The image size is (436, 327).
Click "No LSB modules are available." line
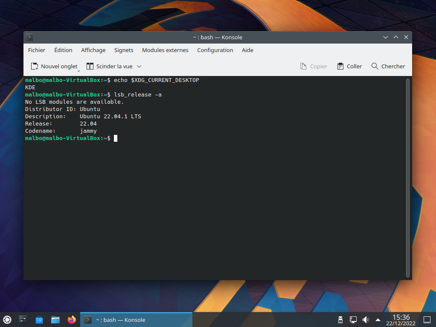pyautogui.click(x=74, y=102)
